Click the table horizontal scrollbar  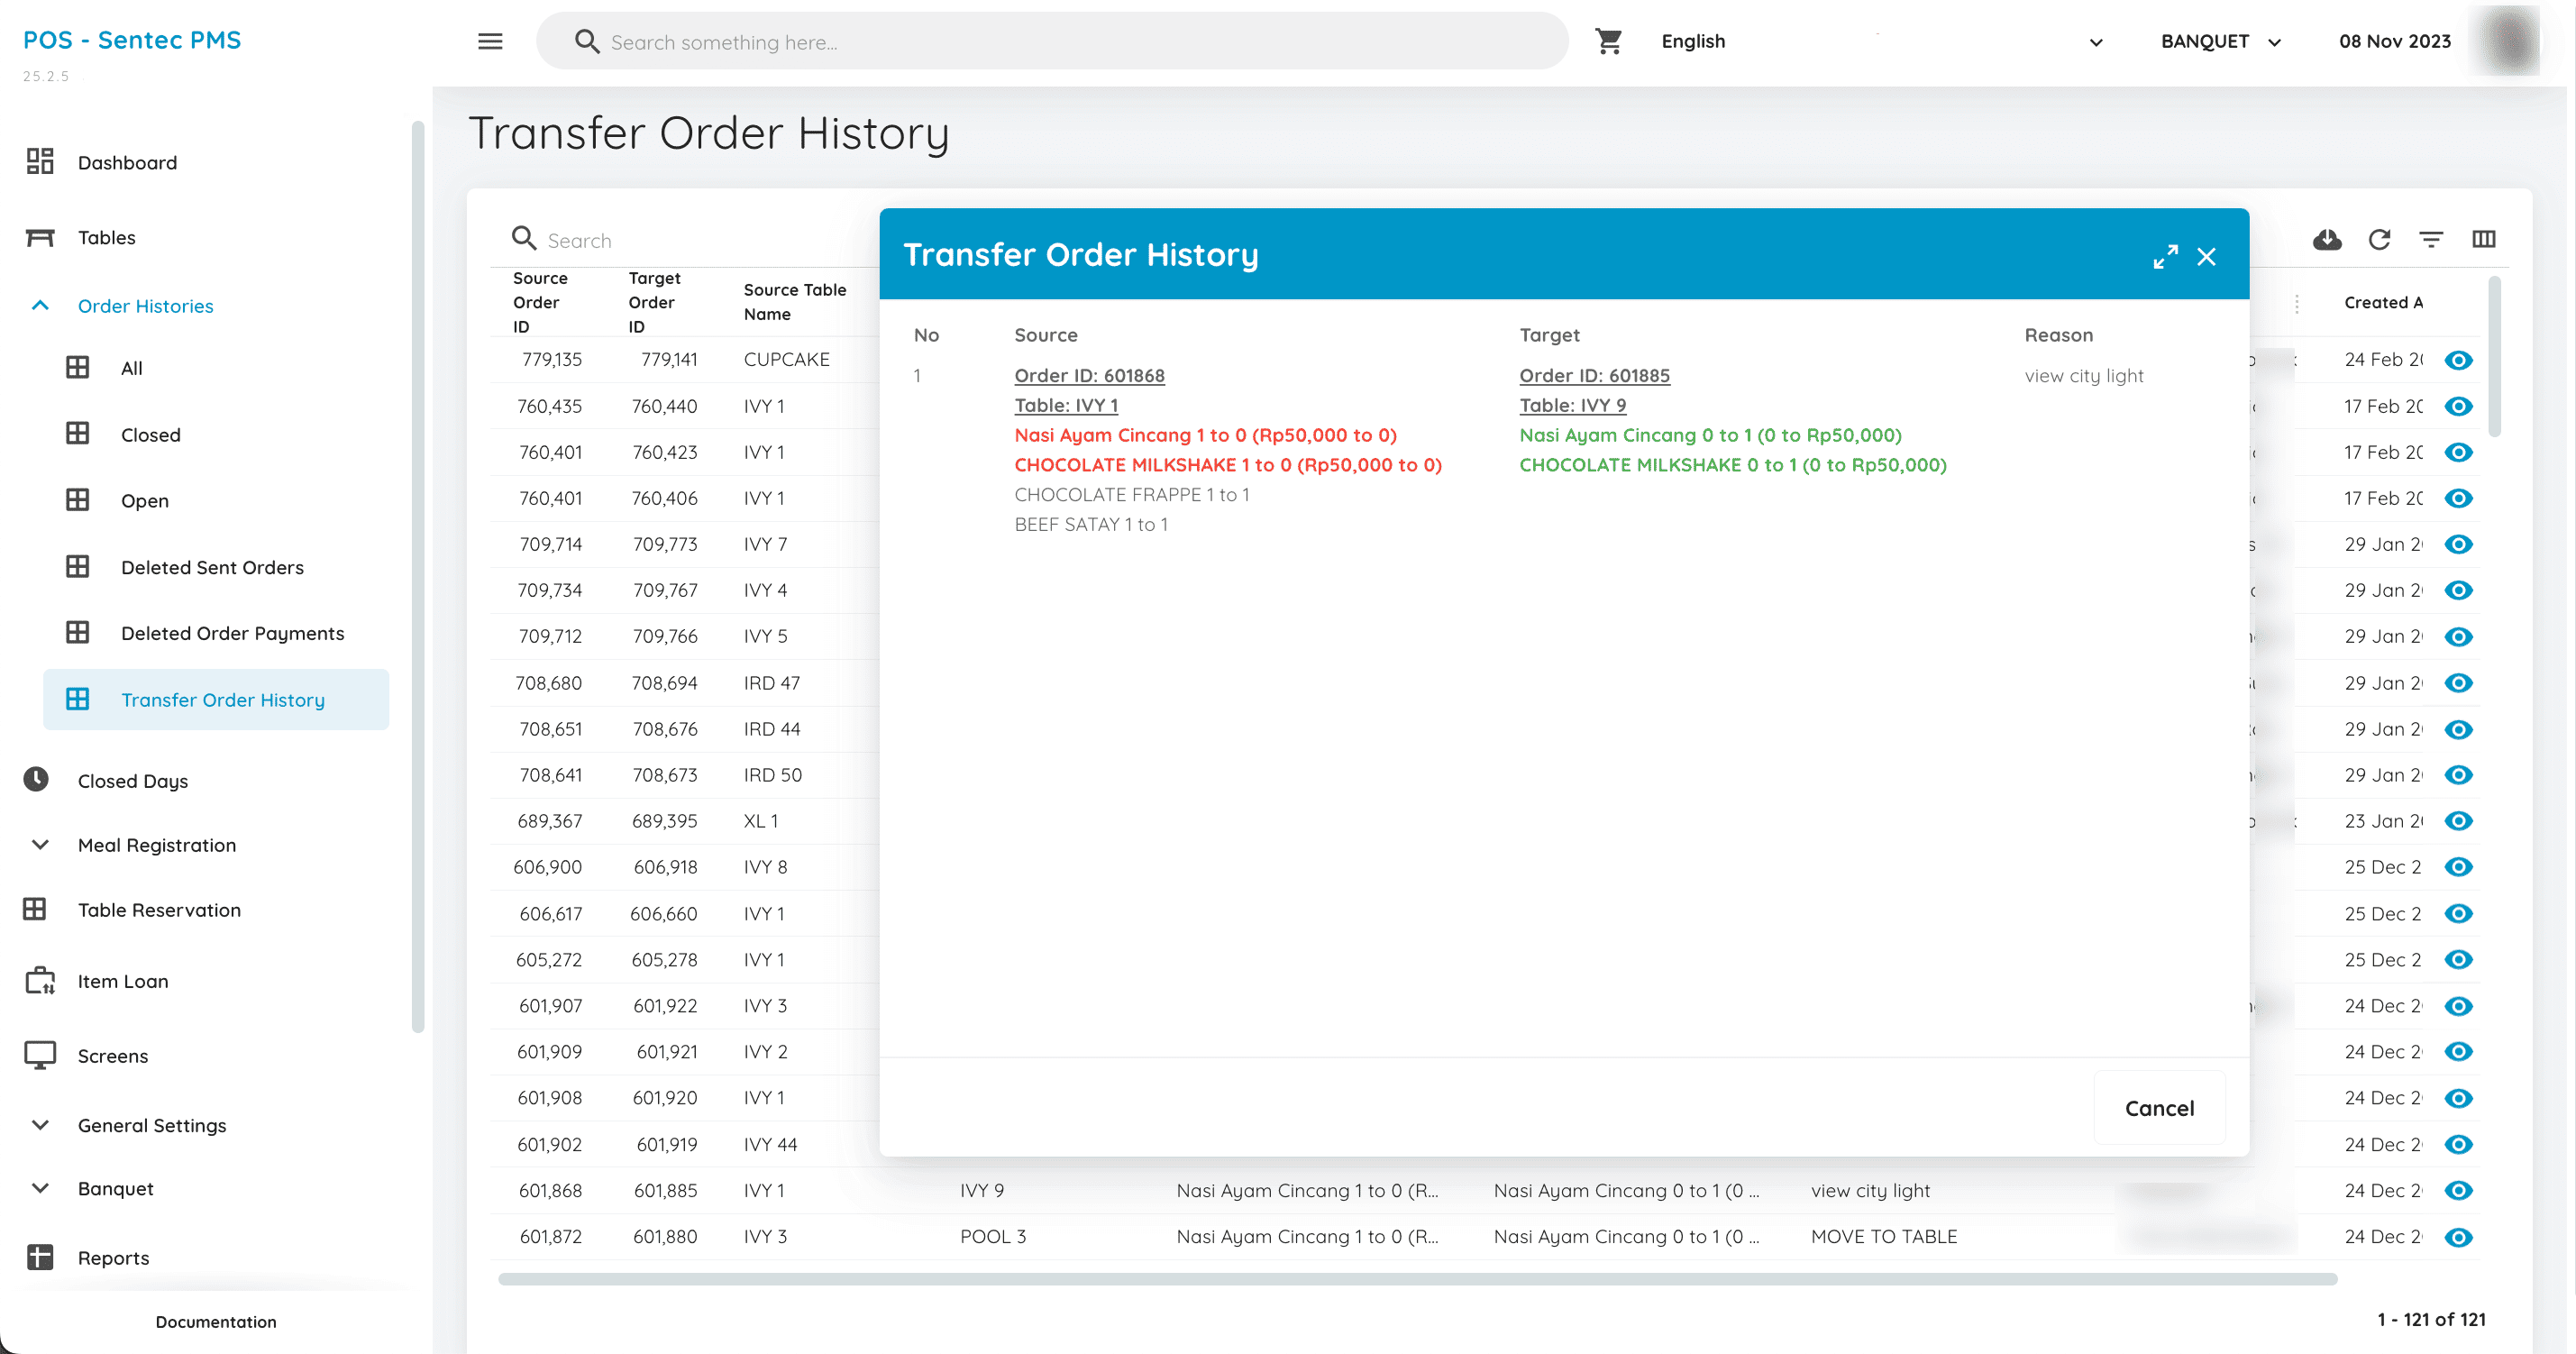coord(1417,1279)
